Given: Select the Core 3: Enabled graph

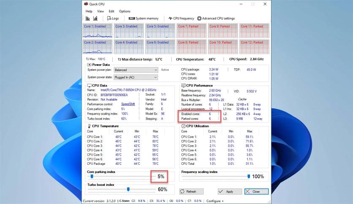Looking at the screenshot, I should click(x=129, y=30).
